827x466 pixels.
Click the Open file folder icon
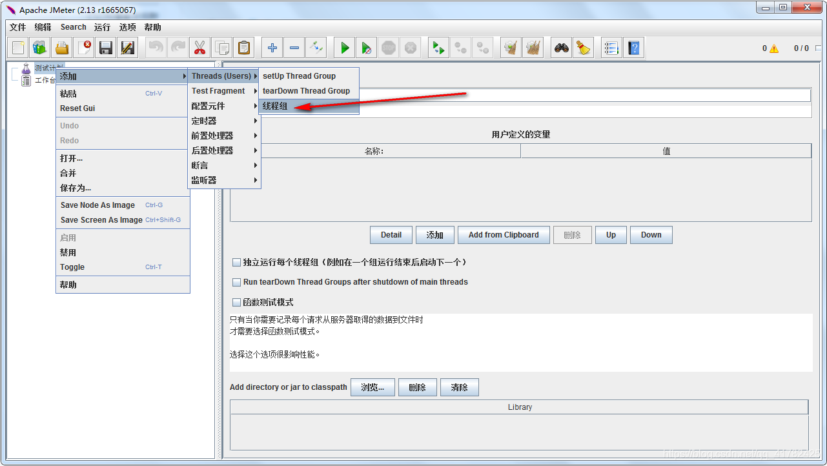point(62,48)
